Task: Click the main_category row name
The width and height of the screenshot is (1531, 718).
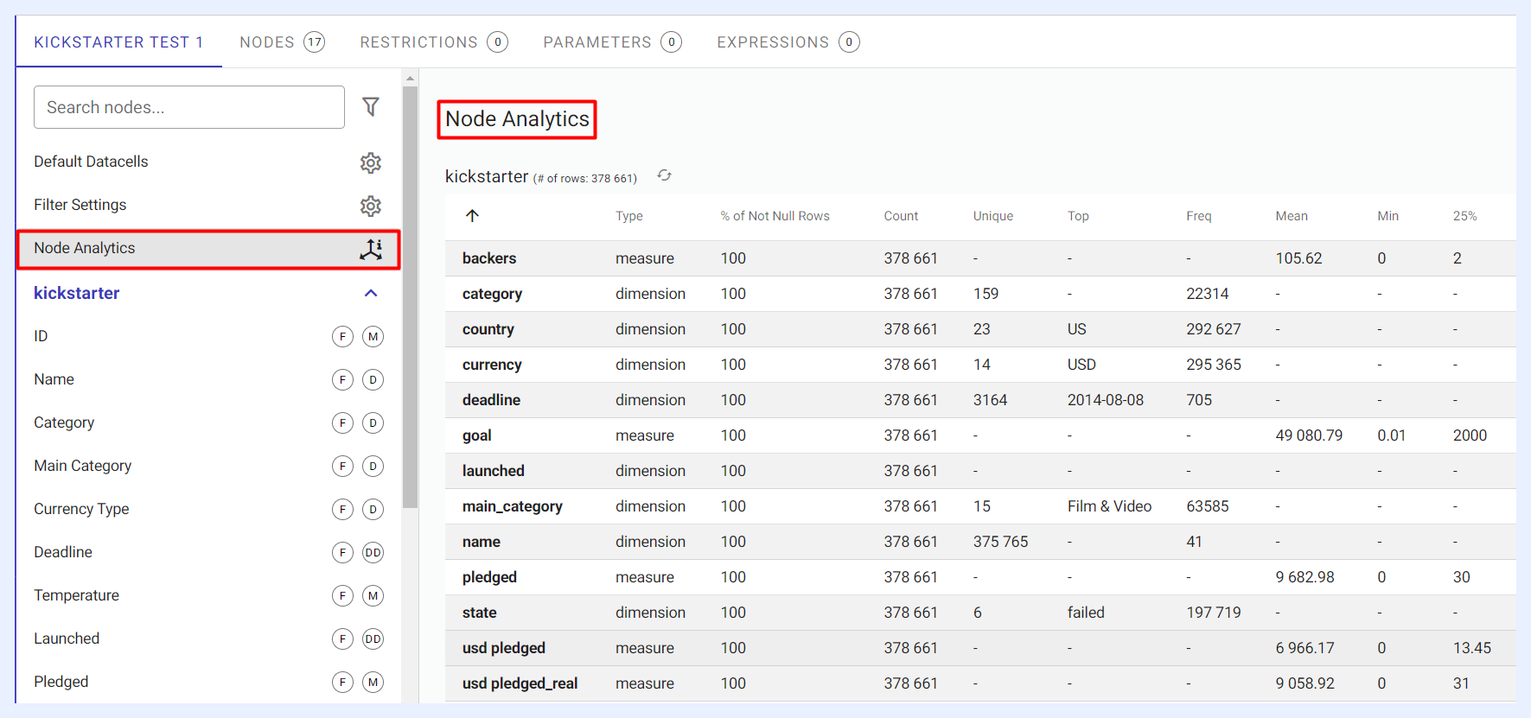Action: point(513,506)
